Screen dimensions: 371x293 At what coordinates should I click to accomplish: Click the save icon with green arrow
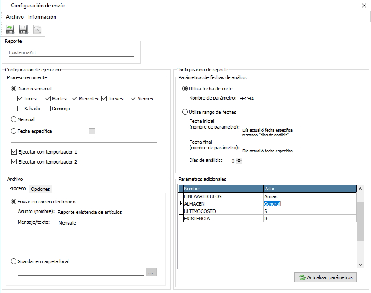(x=10, y=29)
